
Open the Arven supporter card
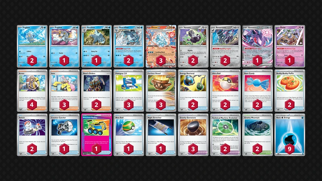click(x=32, y=91)
